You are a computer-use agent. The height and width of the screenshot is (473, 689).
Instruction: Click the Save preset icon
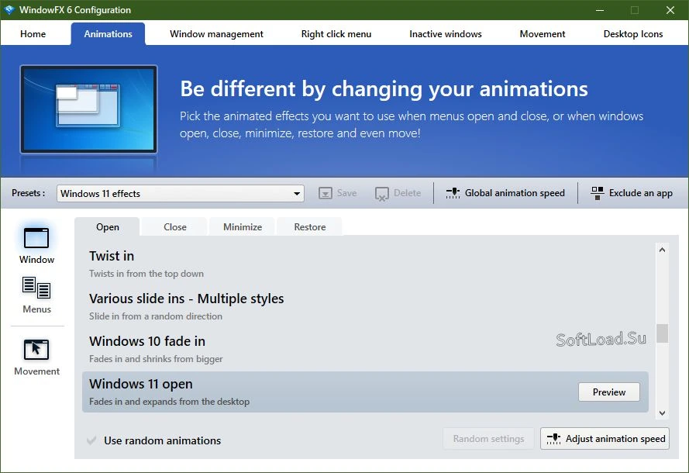coord(326,193)
